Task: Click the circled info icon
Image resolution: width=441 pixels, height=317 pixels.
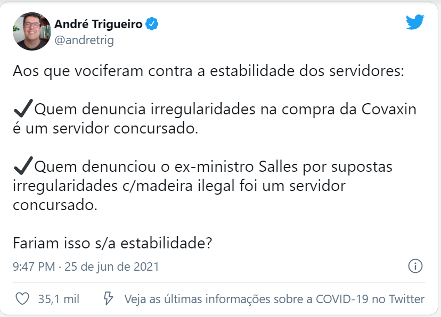Action: (415, 266)
